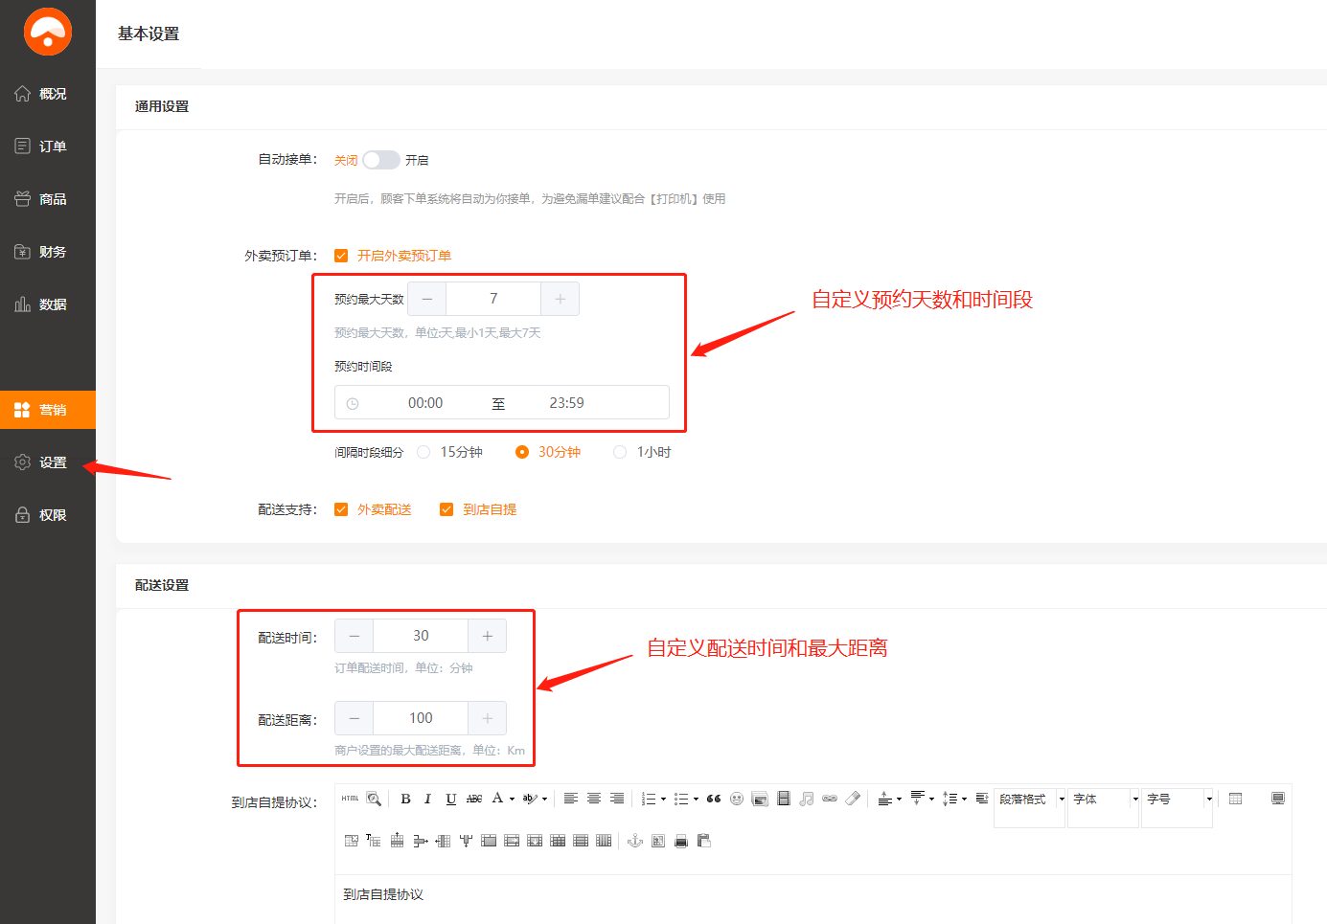
Task: Insert hyperlink via editor toolbar
Action: click(x=830, y=799)
